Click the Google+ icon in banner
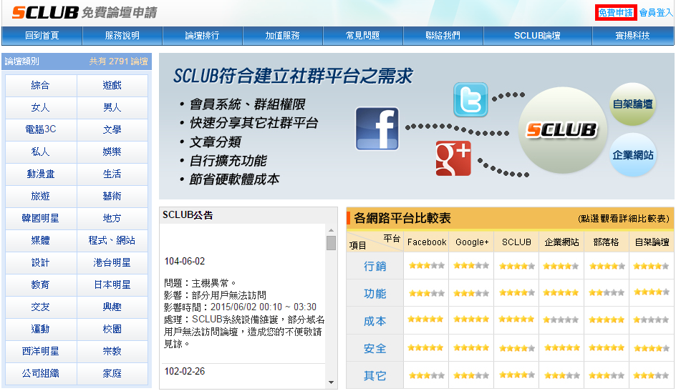Image resolution: width=676 pixels, height=391 pixels. click(453, 158)
